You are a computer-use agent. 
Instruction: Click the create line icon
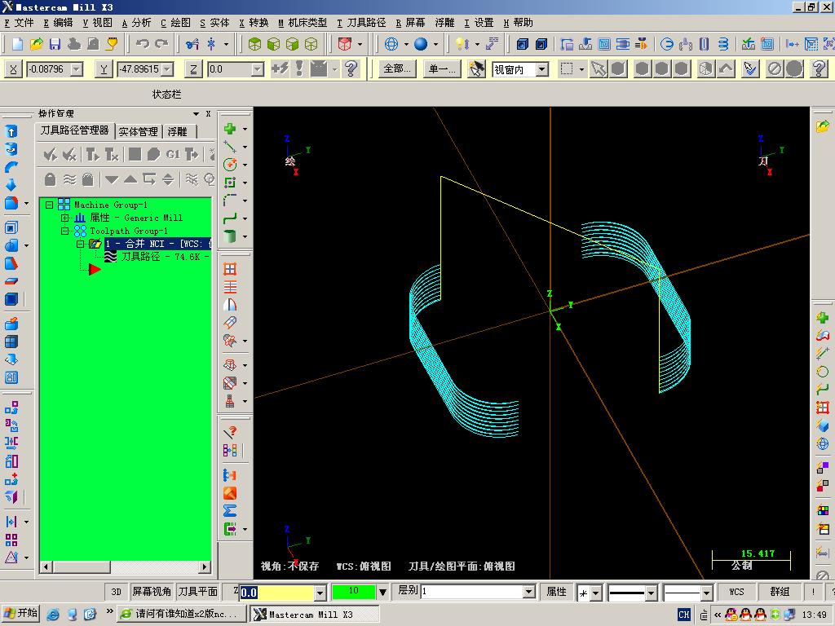(x=230, y=147)
